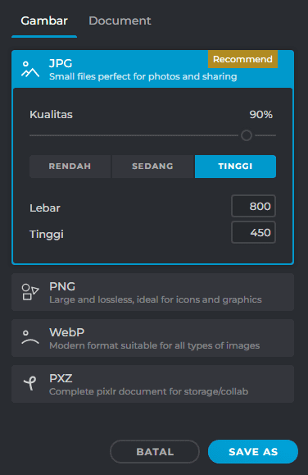Select the SEDANG quality option
Image resolution: width=308 pixels, height=475 pixels.
(x=153, y=167)
